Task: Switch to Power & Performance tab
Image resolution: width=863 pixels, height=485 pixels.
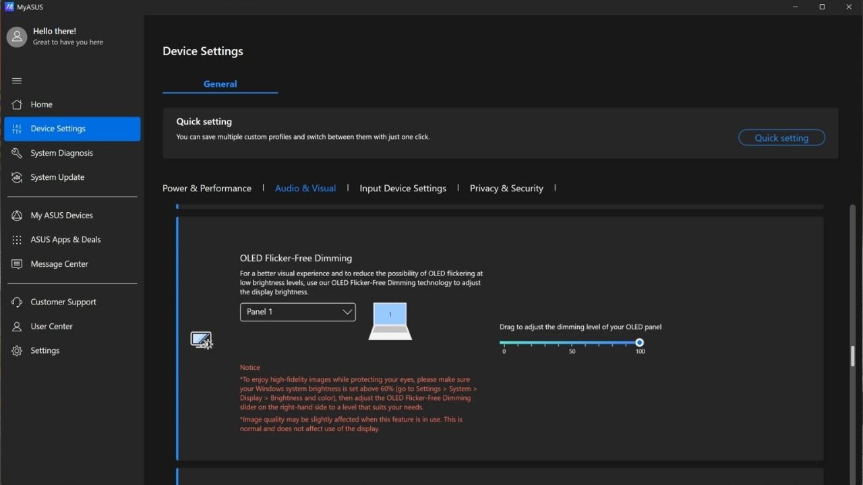Action: point(207,189)
